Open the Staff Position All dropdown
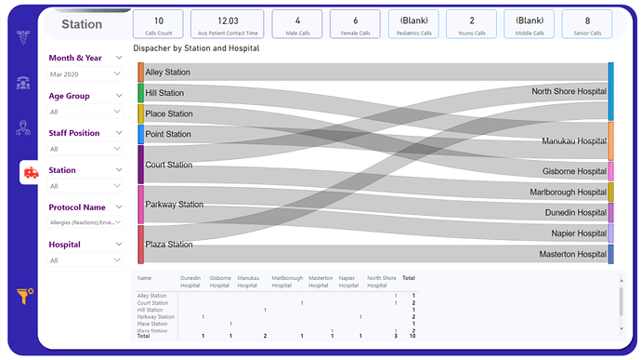 click(85, 149)
